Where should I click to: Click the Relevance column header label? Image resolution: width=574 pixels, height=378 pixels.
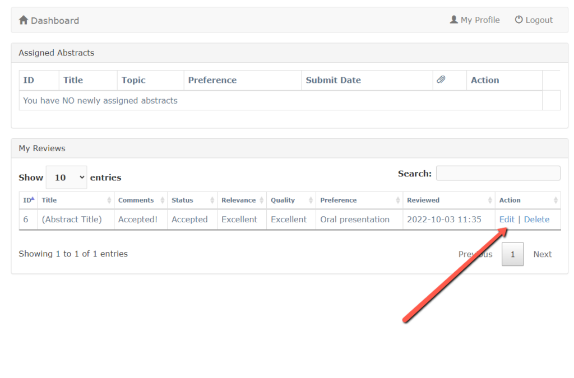click(x=239, y=200)
